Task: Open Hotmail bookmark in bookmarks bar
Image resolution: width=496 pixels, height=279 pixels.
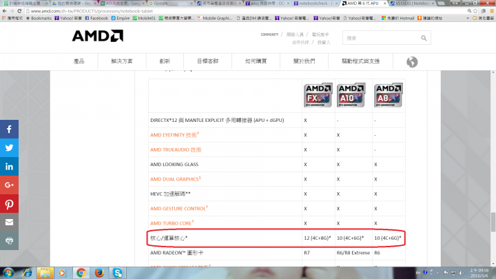Action: [x=397, y=19]
